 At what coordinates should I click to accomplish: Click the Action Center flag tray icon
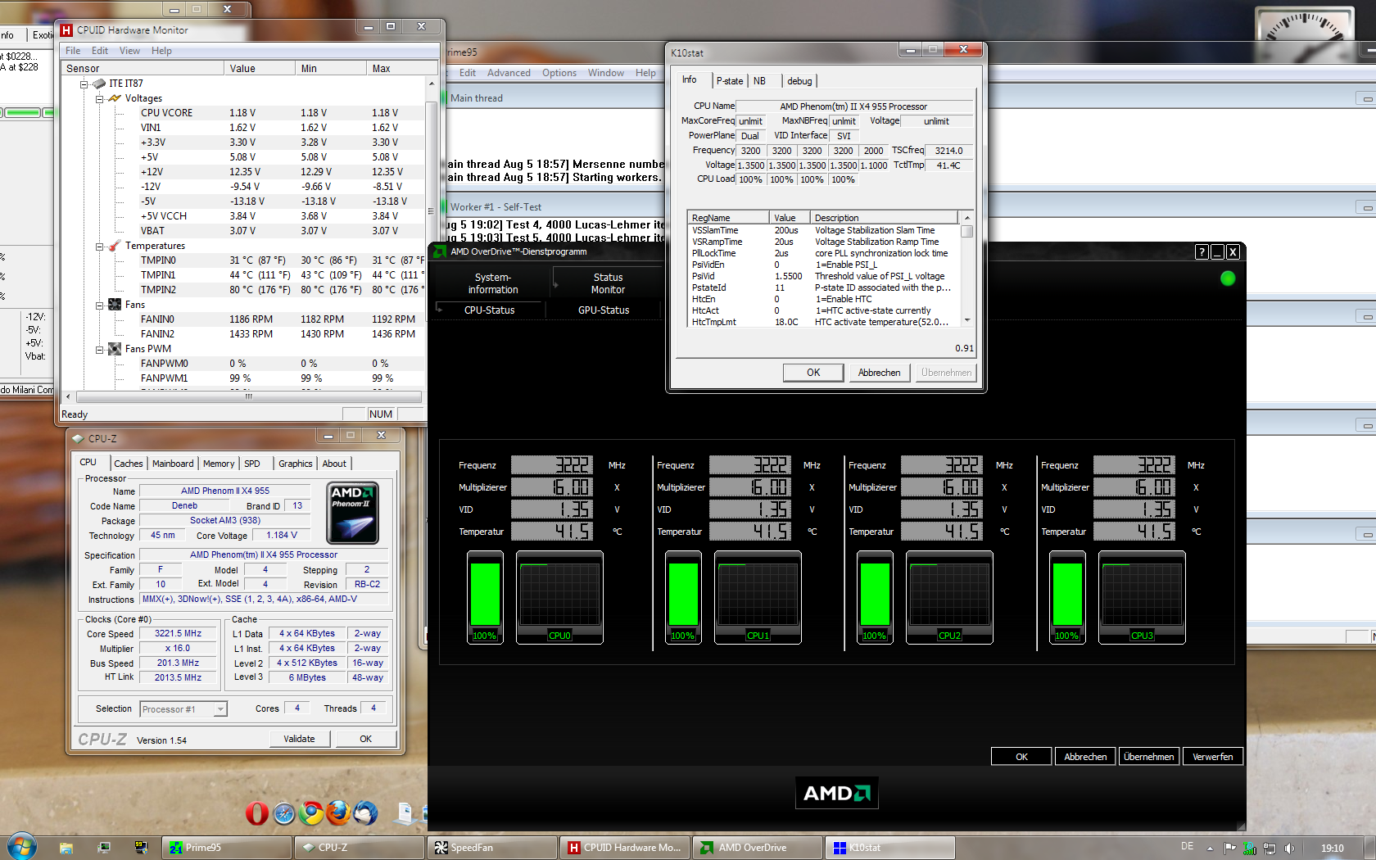point(1229,849)
